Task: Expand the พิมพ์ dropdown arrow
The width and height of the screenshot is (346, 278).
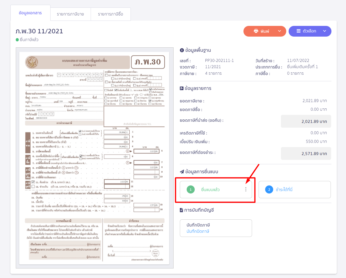Action: [279, 31]
